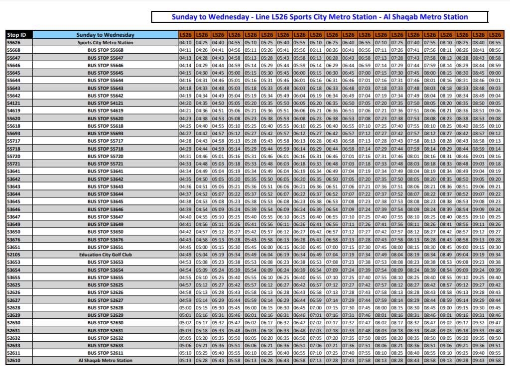Click the Al Shaqab Metro Station row name

(105, 361)
